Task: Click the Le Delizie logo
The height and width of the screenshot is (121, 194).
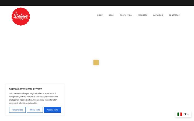Action: click(x=21, y=17)
